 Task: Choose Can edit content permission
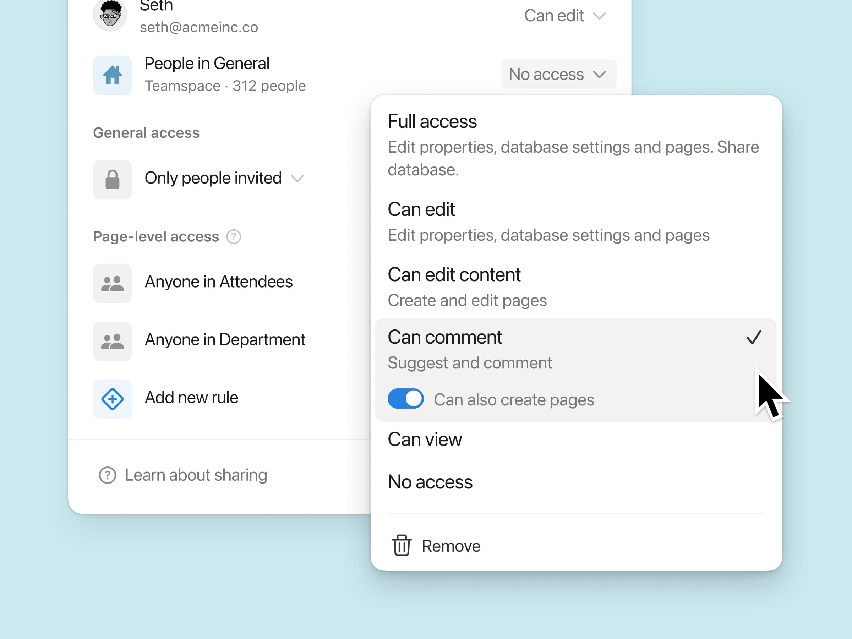454,275
